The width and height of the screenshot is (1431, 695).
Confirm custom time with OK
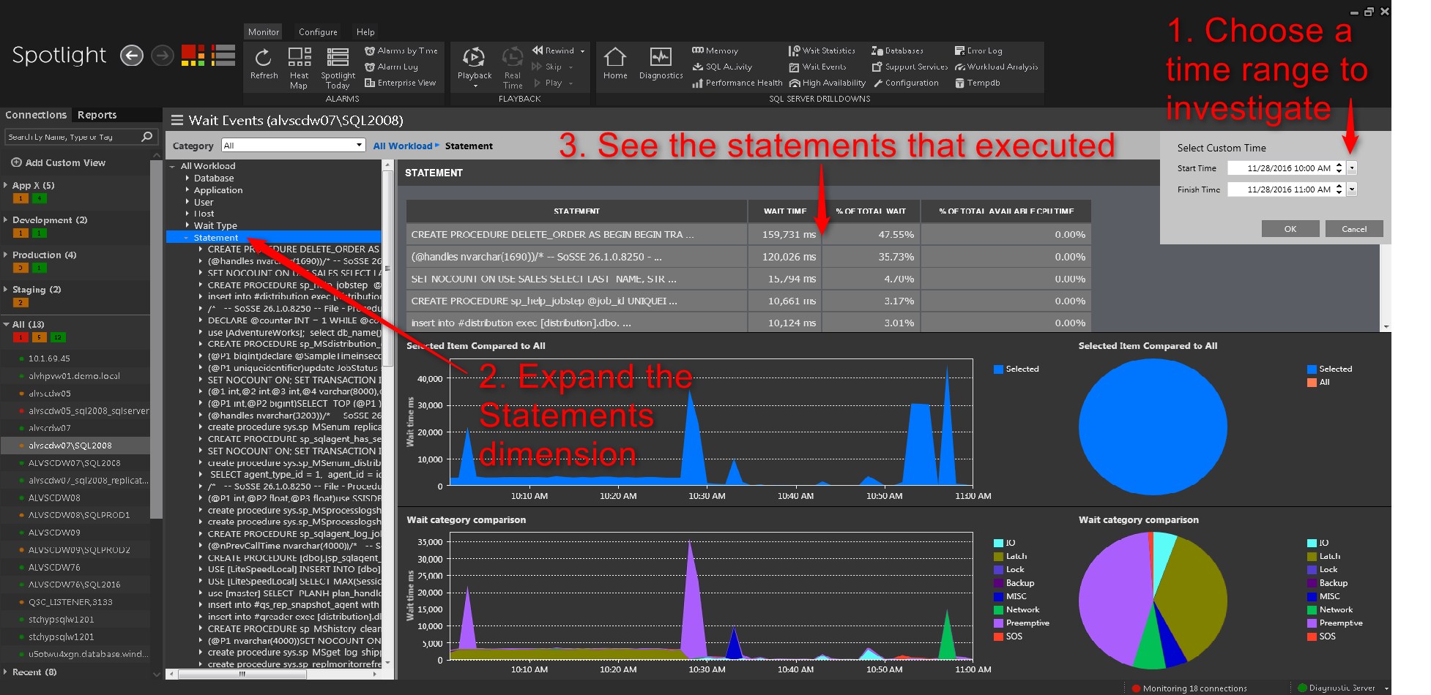pyautogui.click(x=1290, y=229)
